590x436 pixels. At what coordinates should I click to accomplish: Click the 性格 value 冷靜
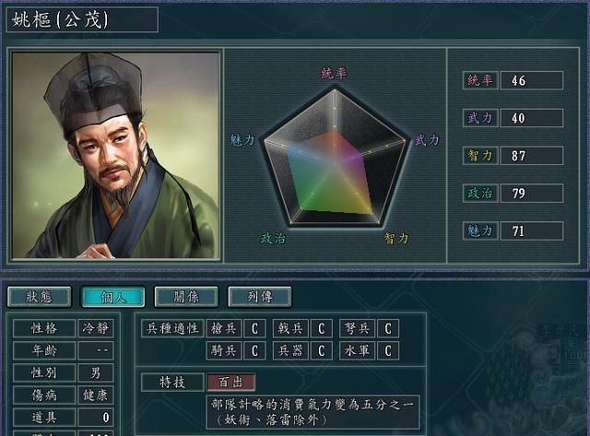[x=96, y=328]
